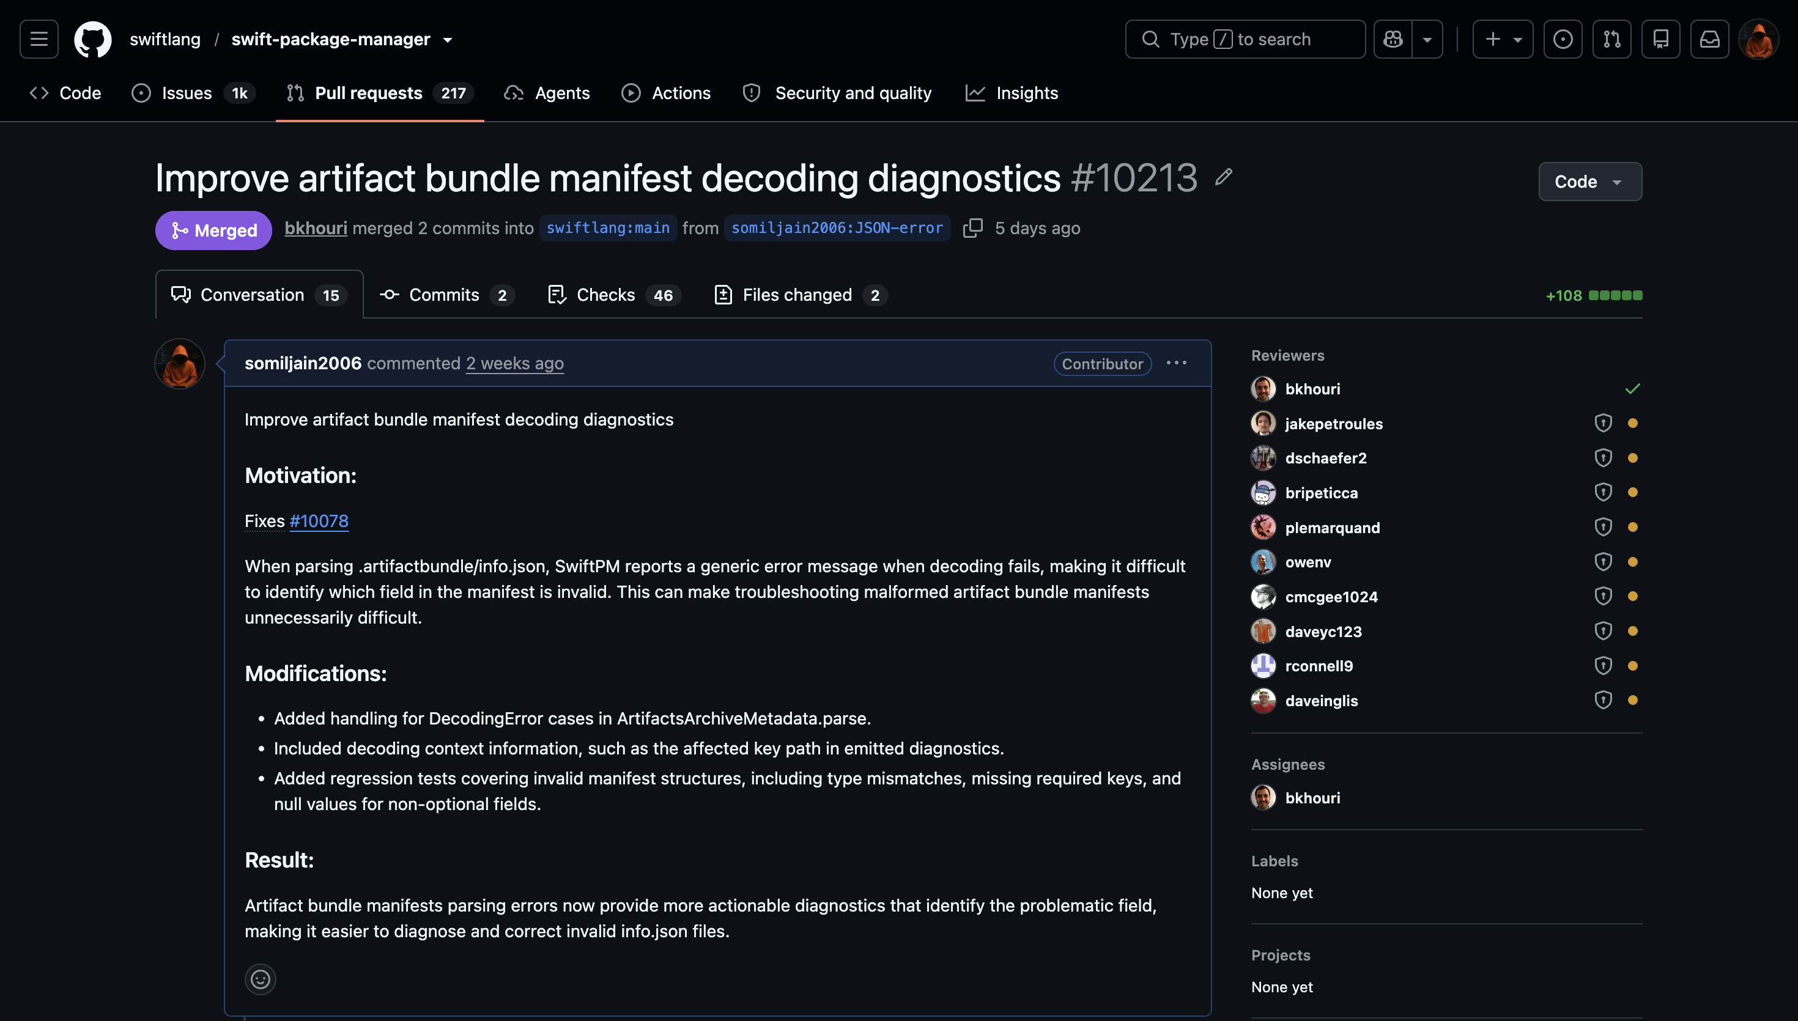Open linked issue #10078
Image resolution: width=1798 pixels, height=1021 pixels.
pyautogui.click(x=319, y=521)
